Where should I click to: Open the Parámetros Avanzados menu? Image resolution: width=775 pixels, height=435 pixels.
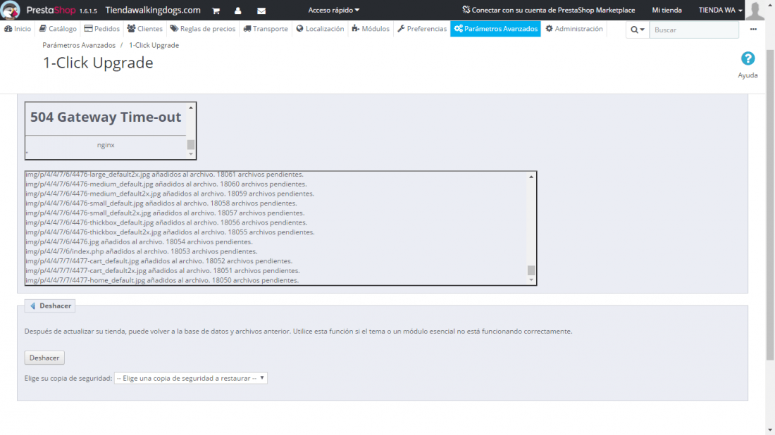pos(495,29)
